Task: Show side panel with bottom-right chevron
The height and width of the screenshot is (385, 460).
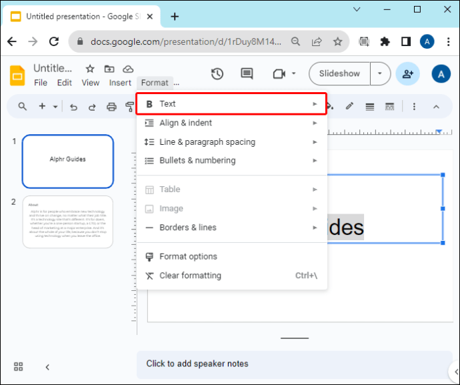Action: 456,372
